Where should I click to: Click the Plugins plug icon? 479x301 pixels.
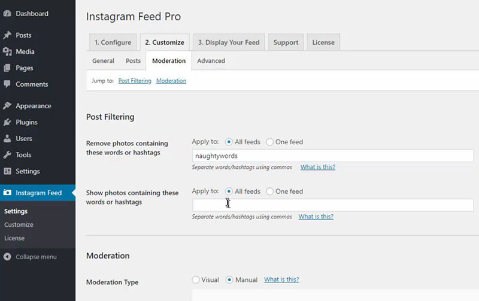pyautogui.click(x=7, y=122)
